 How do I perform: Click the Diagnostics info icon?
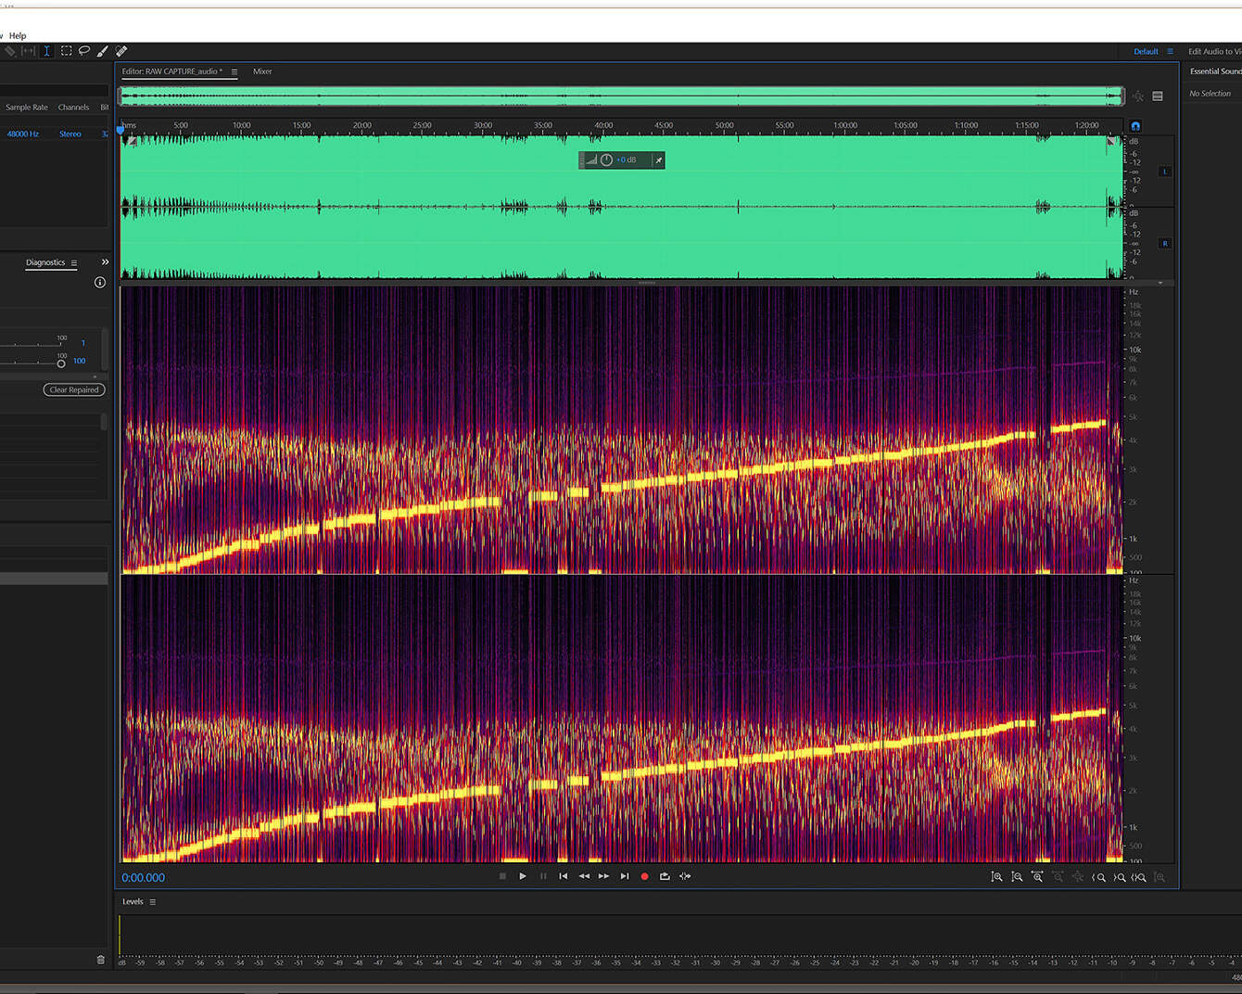coord(100,282)
